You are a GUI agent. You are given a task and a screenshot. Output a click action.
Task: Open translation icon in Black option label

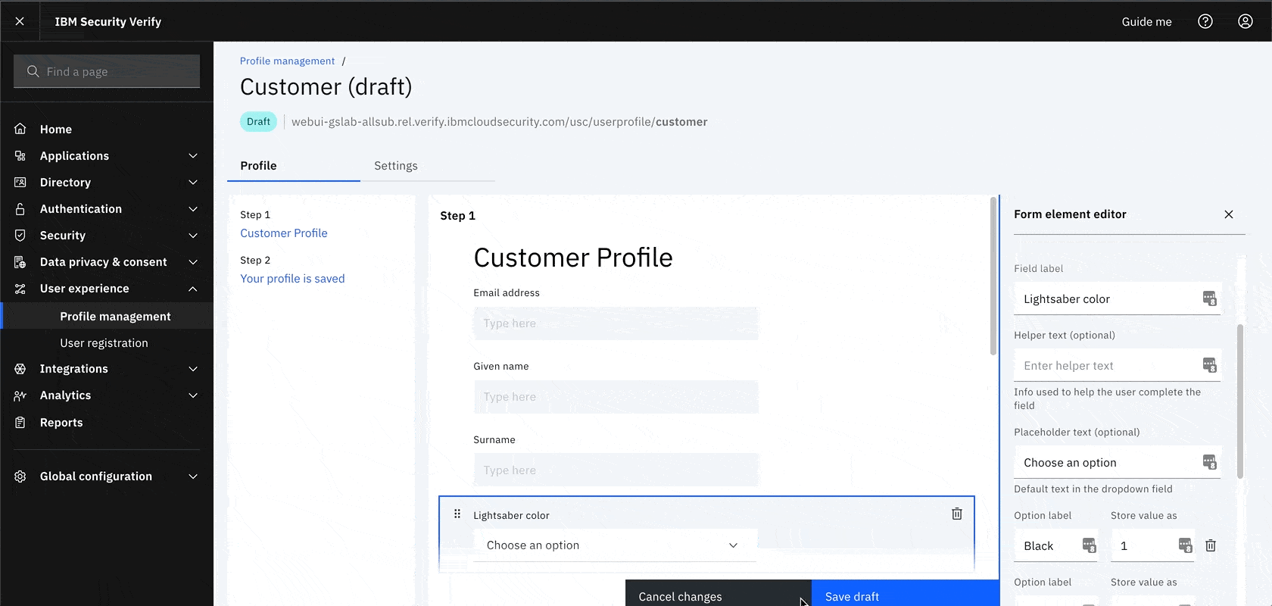(1089, 545)
